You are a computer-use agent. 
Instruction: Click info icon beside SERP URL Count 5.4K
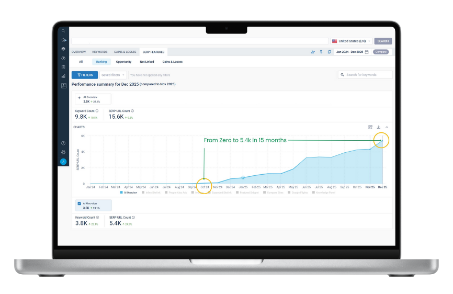pos(133,218)
